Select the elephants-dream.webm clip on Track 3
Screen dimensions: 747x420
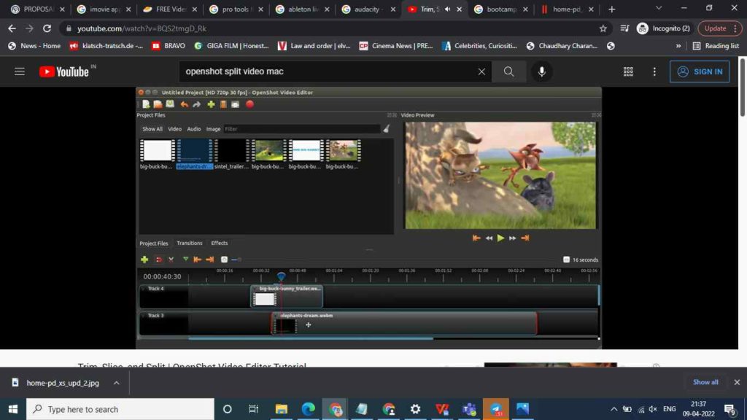[404, 323]
